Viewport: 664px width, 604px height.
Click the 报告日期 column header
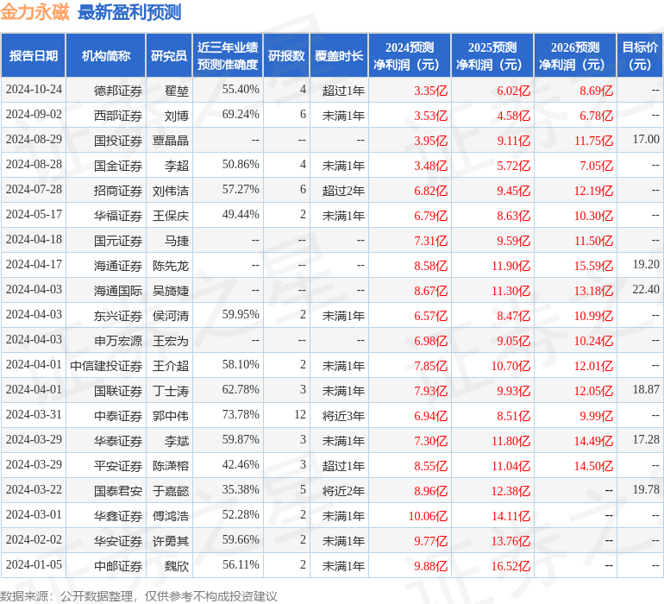(x=34, y=55)
